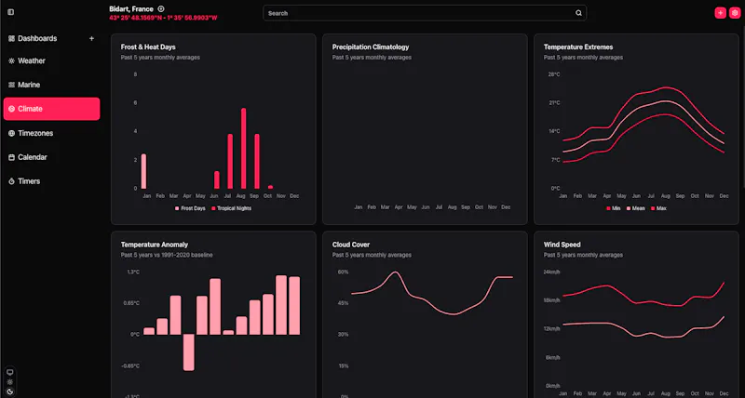Click inside the Search field
This screenshot has width=745, height=398.
pos(425,13)
